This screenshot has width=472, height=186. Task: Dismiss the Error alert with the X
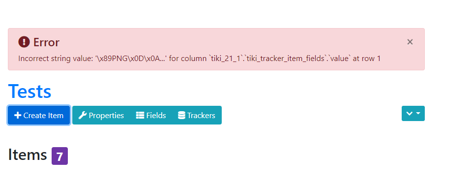click(x=410, y=42)
